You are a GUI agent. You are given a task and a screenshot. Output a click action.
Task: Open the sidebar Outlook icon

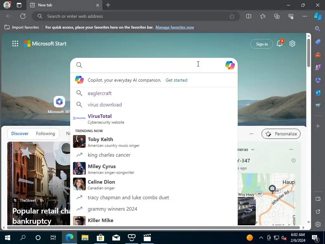(318, 93)
